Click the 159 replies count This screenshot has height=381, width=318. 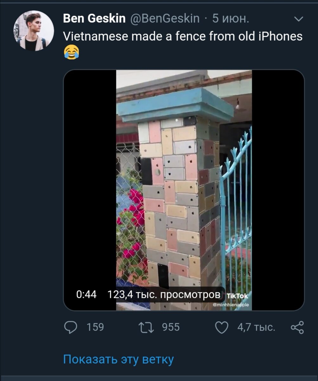(x=95, y=327)
